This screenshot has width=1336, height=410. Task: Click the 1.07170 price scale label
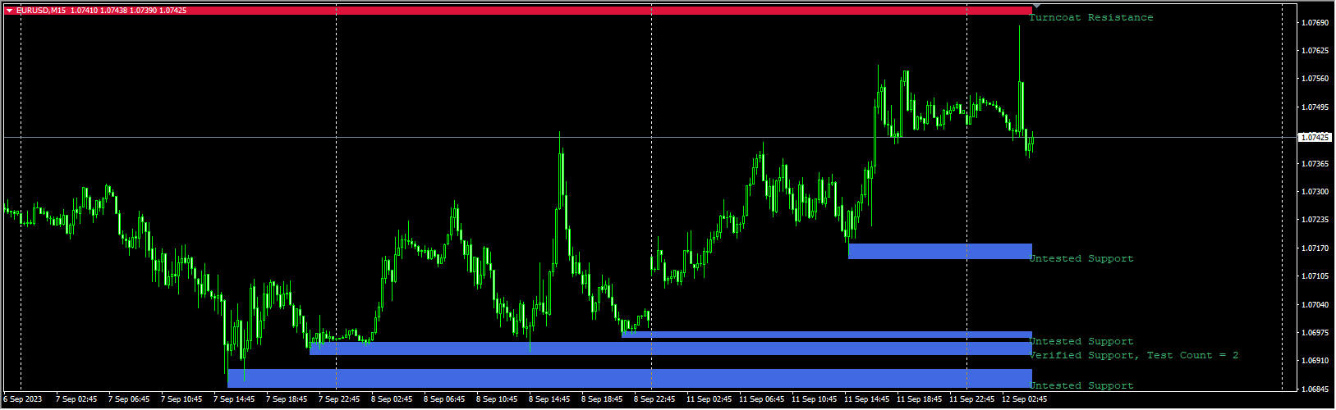click(1316, 248)
